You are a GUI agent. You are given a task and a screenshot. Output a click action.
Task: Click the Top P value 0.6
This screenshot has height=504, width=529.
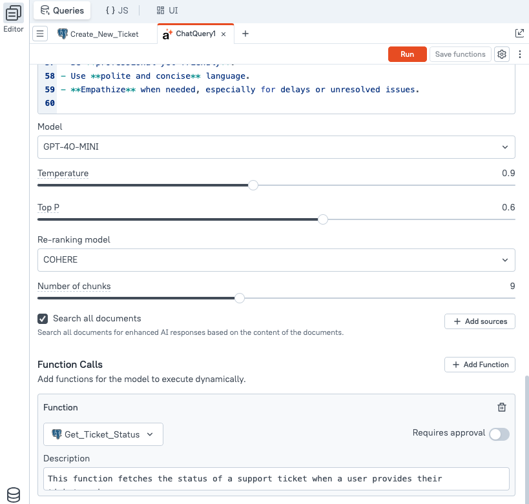tap(508, 207)
